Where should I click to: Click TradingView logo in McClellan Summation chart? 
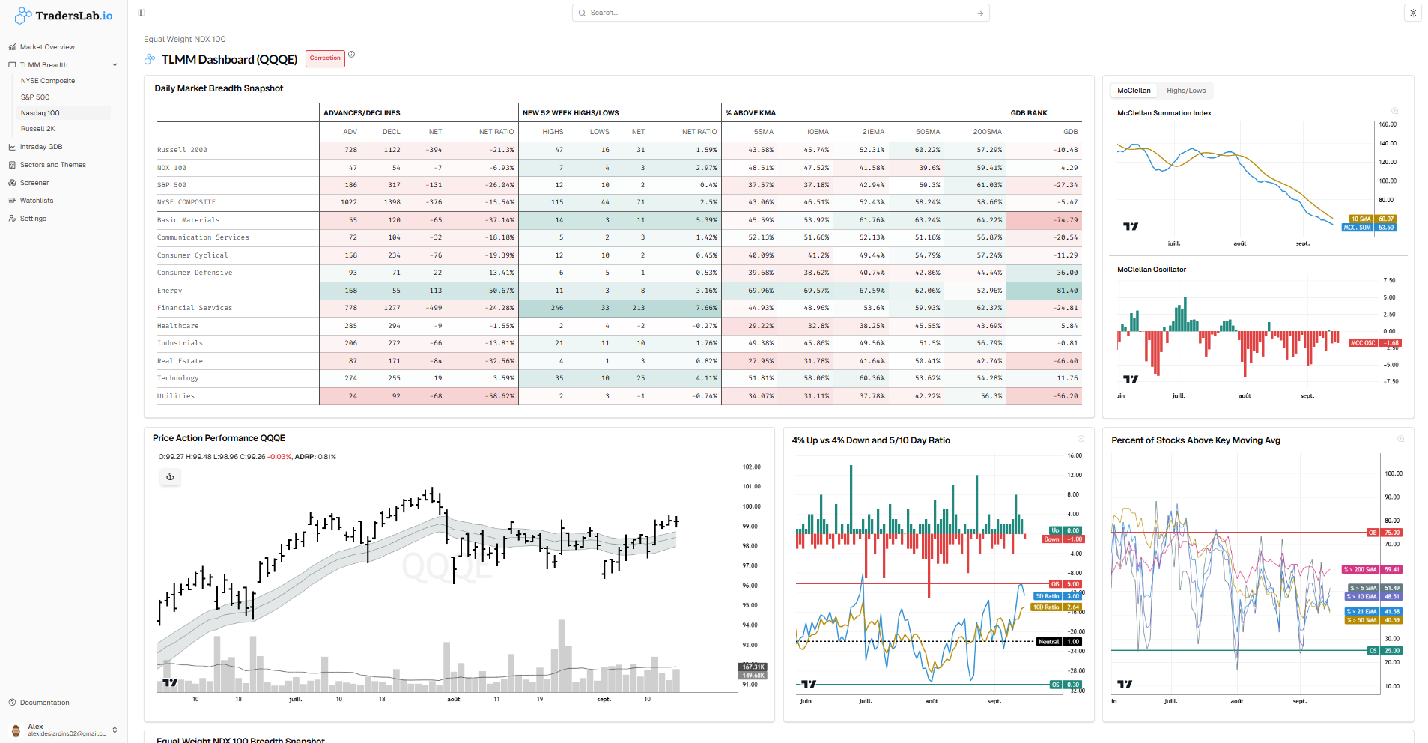click(x=1131, y=226)
